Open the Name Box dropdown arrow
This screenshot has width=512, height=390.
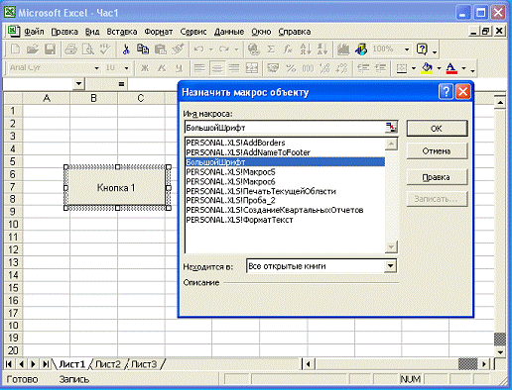78,84
